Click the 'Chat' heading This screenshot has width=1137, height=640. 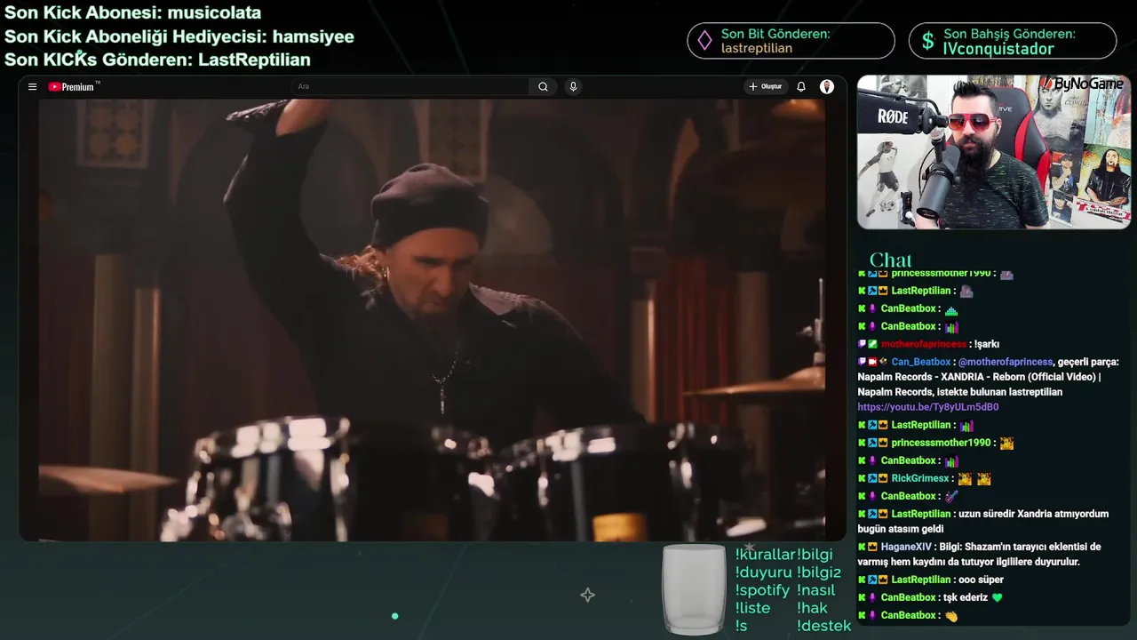(890, 260)
